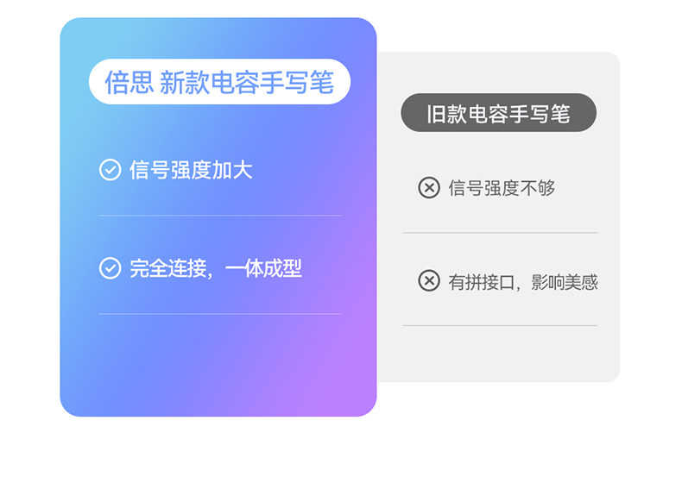
Task: Select the 完全连接,一体成型 feature text
Action: (215, 268)
